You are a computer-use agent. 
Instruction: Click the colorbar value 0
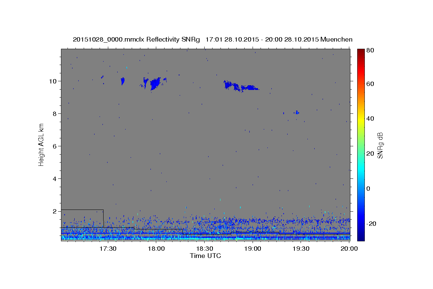(368, 189)
